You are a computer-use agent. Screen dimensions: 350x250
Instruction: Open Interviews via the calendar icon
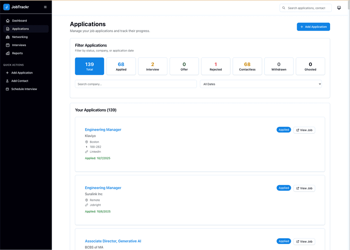pyautogui.click(x=7, y=45)
